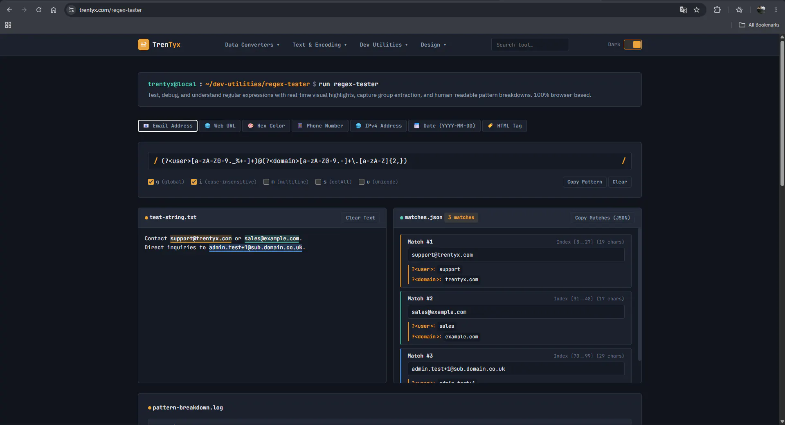The image size is (785, 425).
Task: Expand the Data Converters dropdown menu
Action: tap(252, 45)
